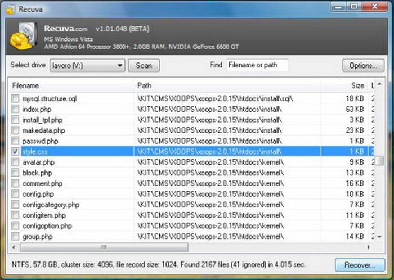This screenshot has width=394, height=280.
Task: Select the index.php filename
Action: pos(37,109)
